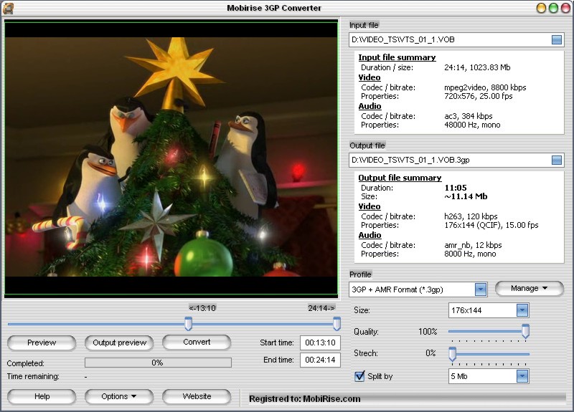Click the 'ac3, 384 kbps' value
574x412 pixels.
[469, 116]
